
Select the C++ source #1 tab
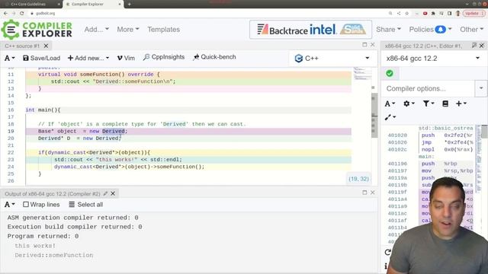pyautogui.click(x=22, y=46)
